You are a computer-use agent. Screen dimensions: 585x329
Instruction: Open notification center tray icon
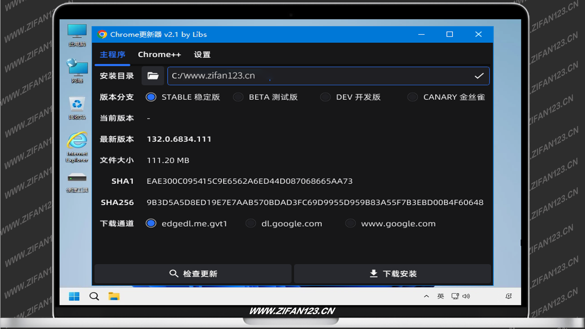pos(509,296)
